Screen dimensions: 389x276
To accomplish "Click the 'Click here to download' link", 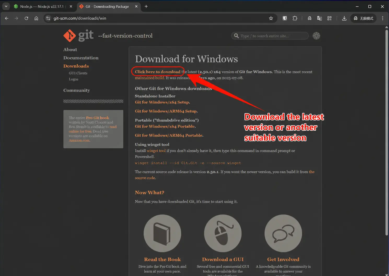I will click(x=158, y=72).
